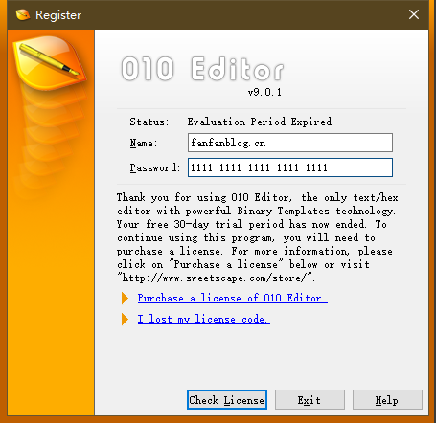Close the Register dialog
Screen dimensions: 436x423
coord(414,14)
